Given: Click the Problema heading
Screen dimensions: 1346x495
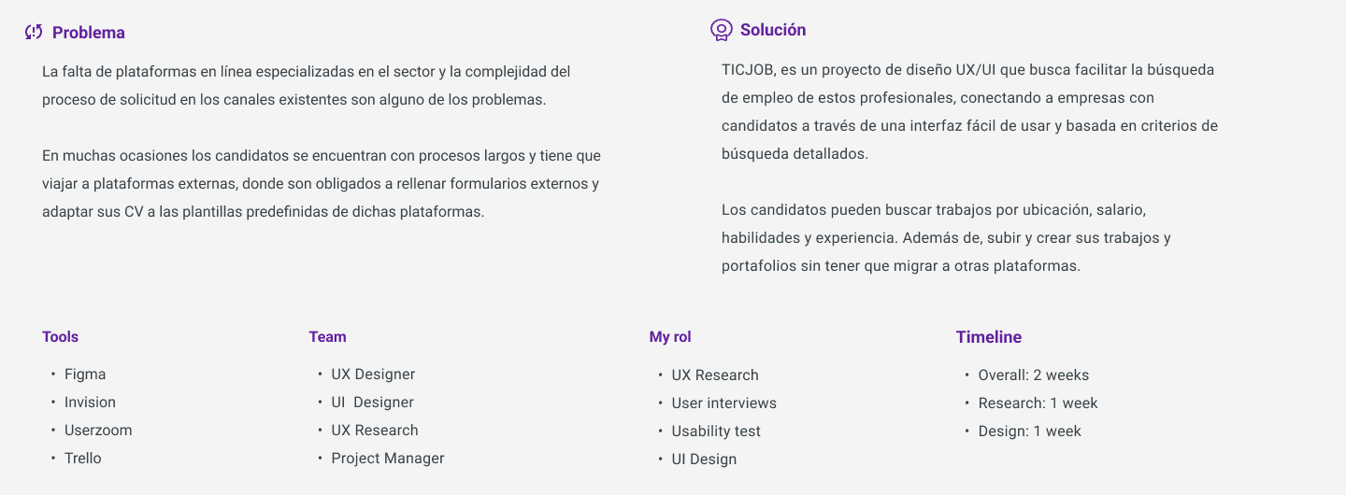Looking at the screenshot, I should tap(89, 33).
